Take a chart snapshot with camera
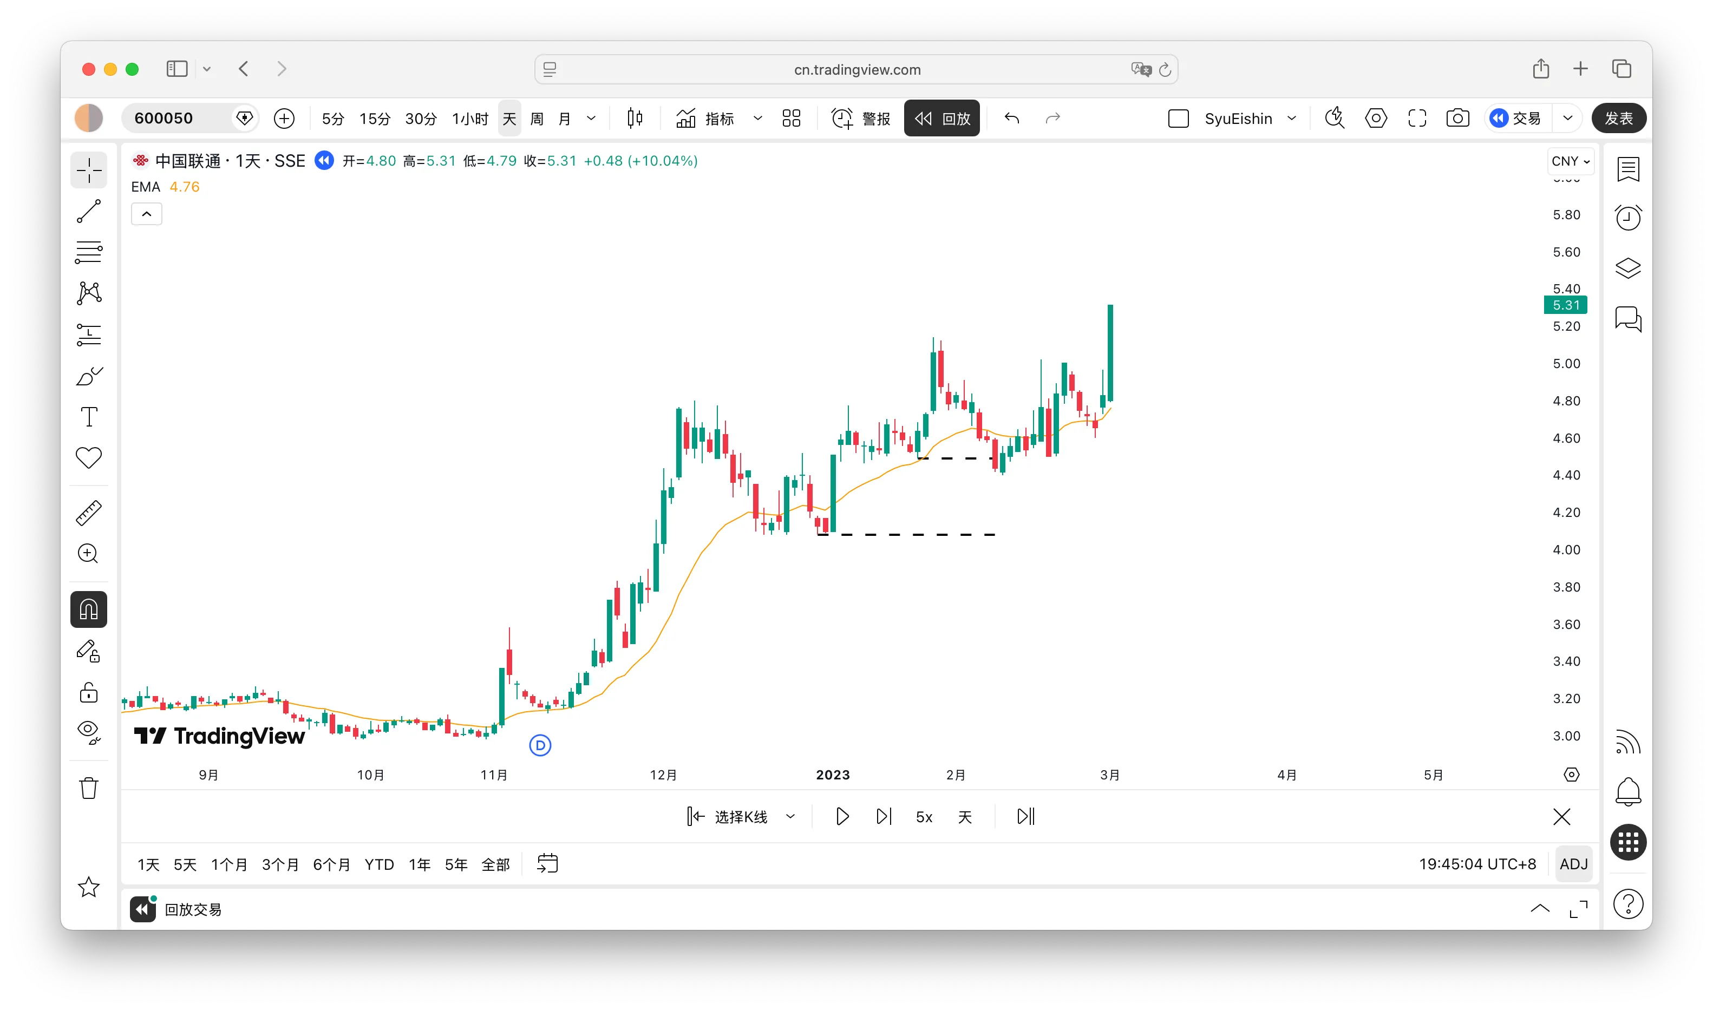 pyautogui.click(x=1457, y=119)
